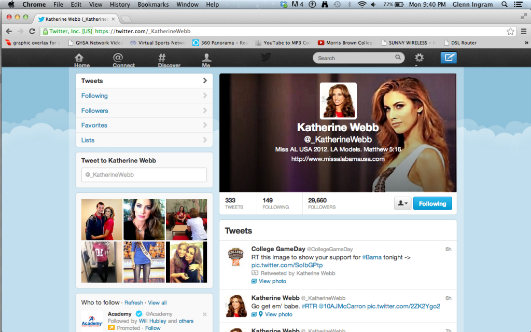This screenshot has width=531, height=332.
Task: Click the Twitter bird logo
Action: 265,58
